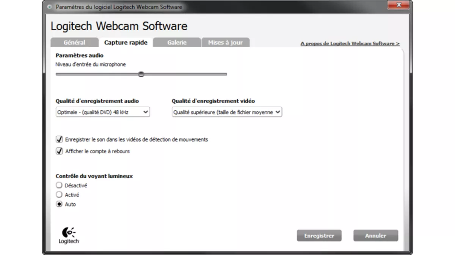
Task: Expand the 'Optimale - (qualité DVD) 48 kHz' combo box arrow
Action: [145, 112]
